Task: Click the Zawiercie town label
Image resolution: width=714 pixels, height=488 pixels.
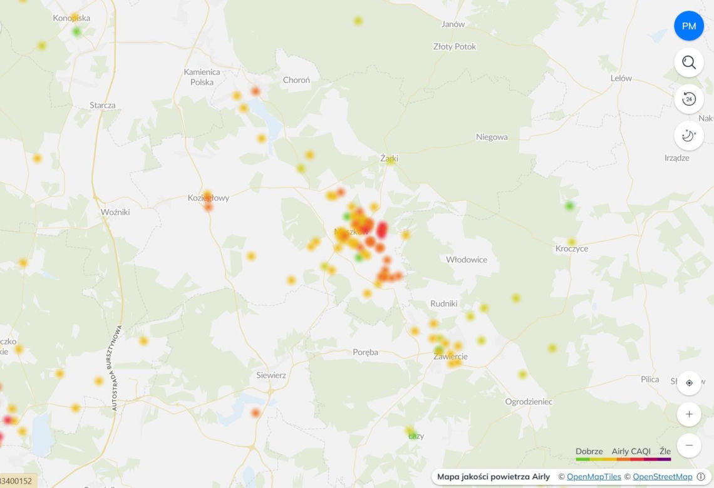Action: coord(450,357)
